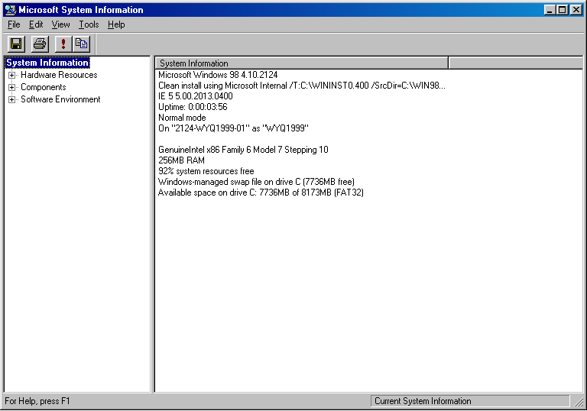The height and width of the screenshot is (411, 587).
Task: Click the System Information title bar icon
Action: coord(11,10)
